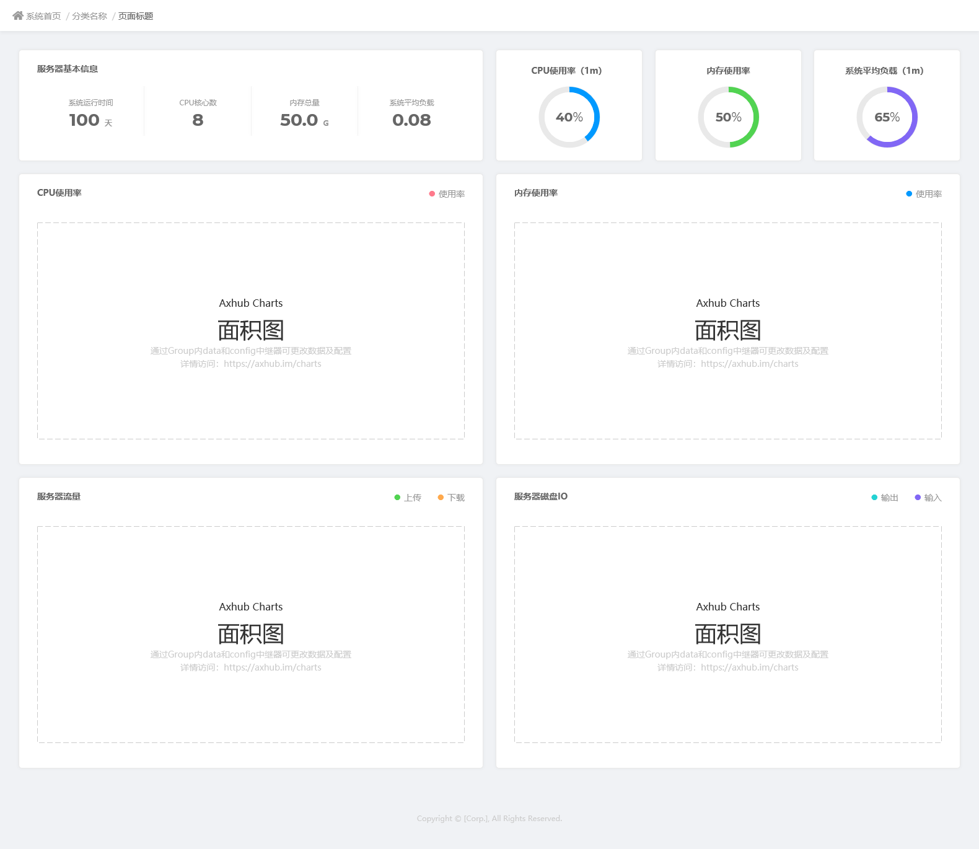The width and height of the screenshot is (979, 849).
Task: Select the 内存总量 label
Action: [x=304, y=103]
